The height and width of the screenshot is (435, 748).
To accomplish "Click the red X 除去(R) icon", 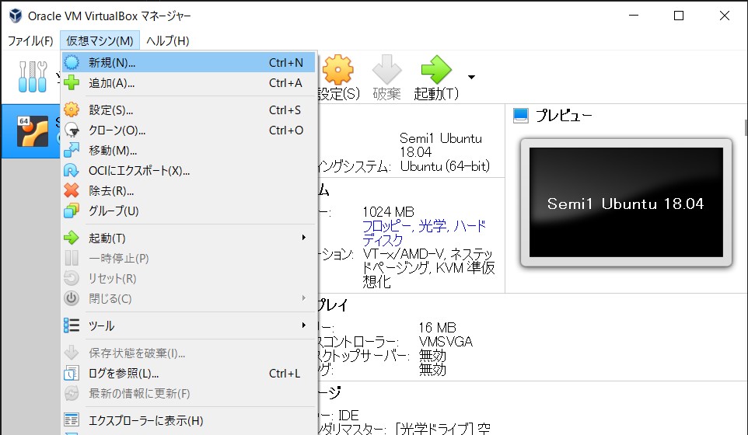I will 72,190.
